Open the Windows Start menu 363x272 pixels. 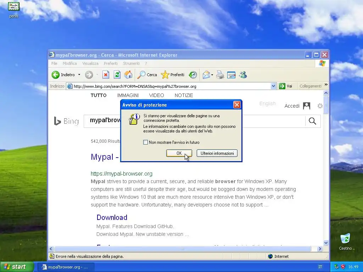pos(17,267)
